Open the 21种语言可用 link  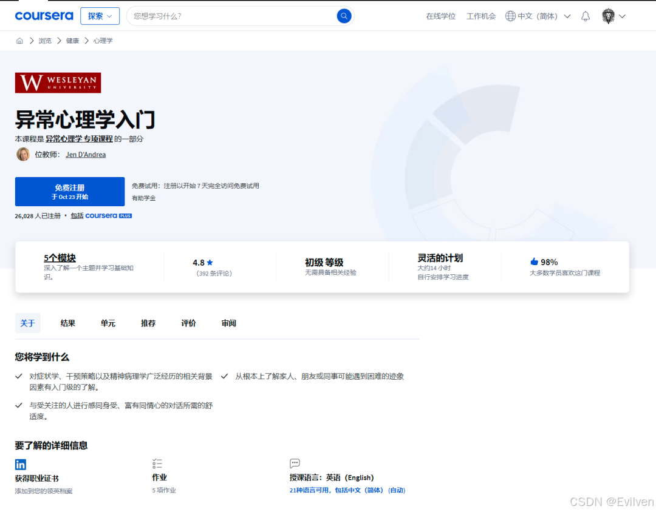347,490
